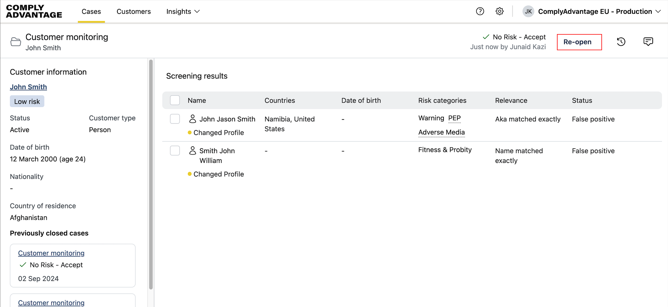Open the case comments icon
This screenshot has height=307, width=668.
coord(648,42)
